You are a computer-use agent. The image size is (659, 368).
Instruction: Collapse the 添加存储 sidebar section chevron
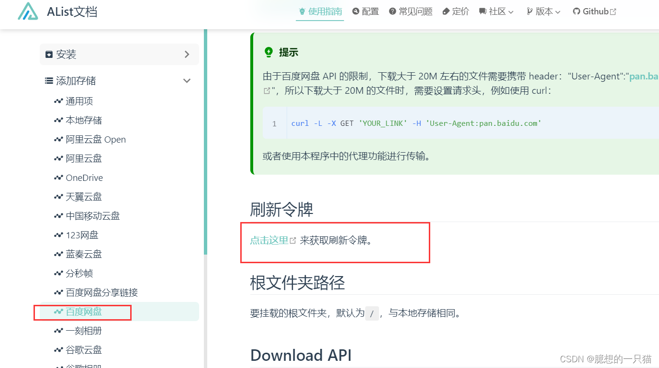(187, 81)
